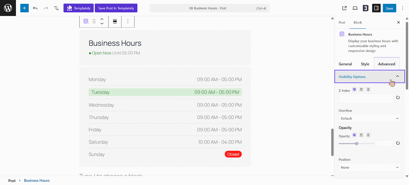Select tablet device for Opacity
Viewport: 409px width, 185px height.
tap(361, 135)
